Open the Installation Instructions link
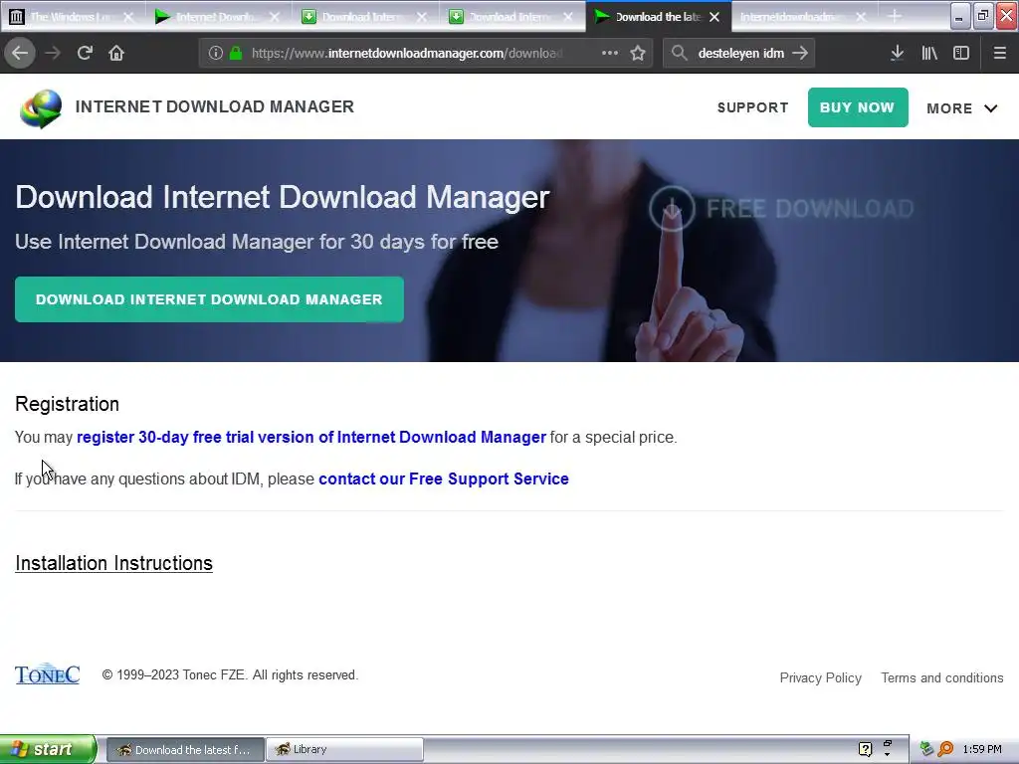The width and height of the screenshot is (1019, 764). coord(113,563)
